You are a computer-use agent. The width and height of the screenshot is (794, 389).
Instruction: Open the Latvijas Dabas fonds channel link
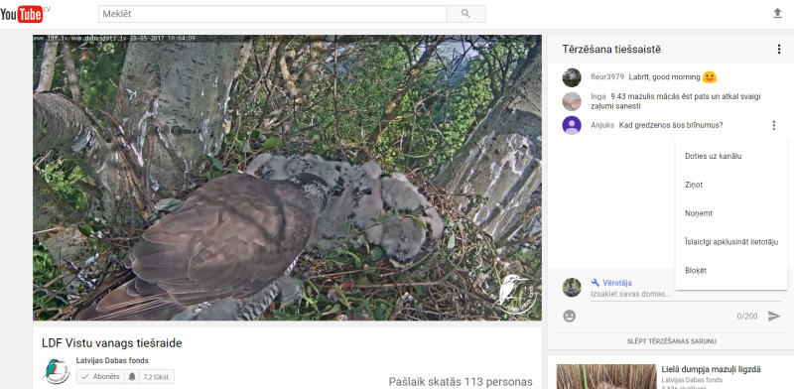[x=112, y=360]
